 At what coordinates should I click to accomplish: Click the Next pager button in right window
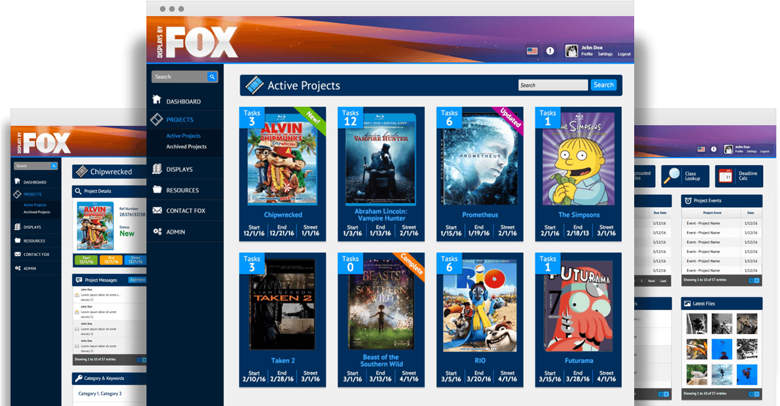(651, 281)
